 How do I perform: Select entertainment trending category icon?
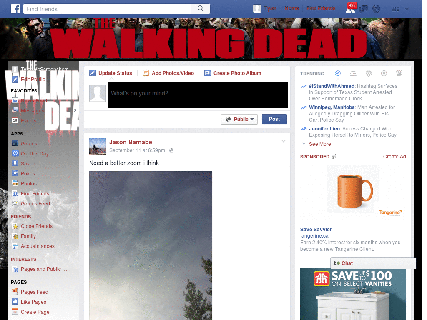click(x=399, y=73)
